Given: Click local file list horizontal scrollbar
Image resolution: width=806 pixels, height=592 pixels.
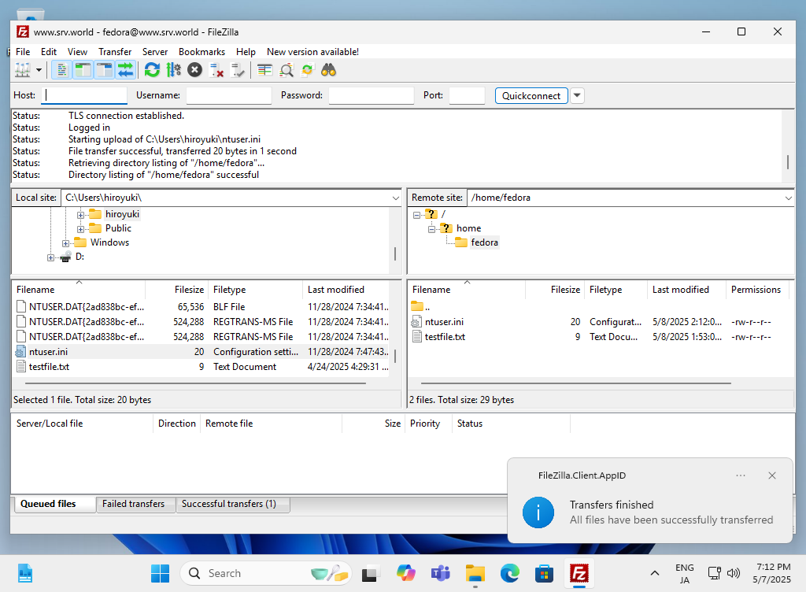Looking at the screenshot, I should pyautogui.click(x=195, y=383).
